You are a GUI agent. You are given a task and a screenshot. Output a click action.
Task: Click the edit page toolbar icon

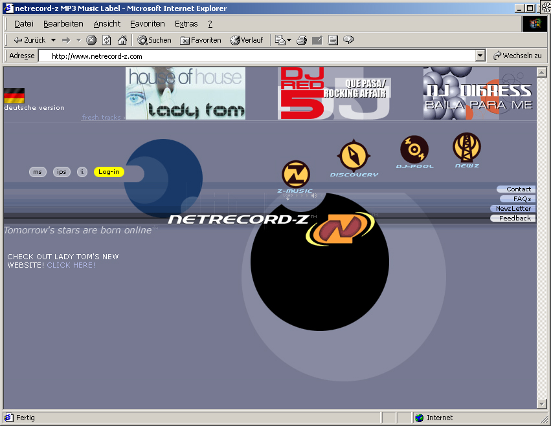point(317,40)
